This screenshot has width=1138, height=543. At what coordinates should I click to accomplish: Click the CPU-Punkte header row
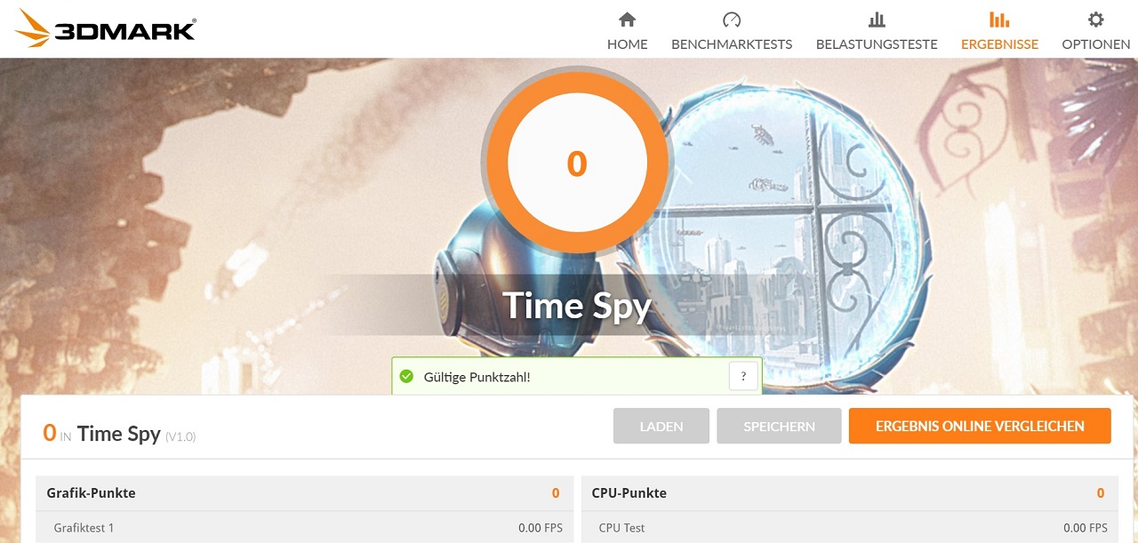(850, 492)
